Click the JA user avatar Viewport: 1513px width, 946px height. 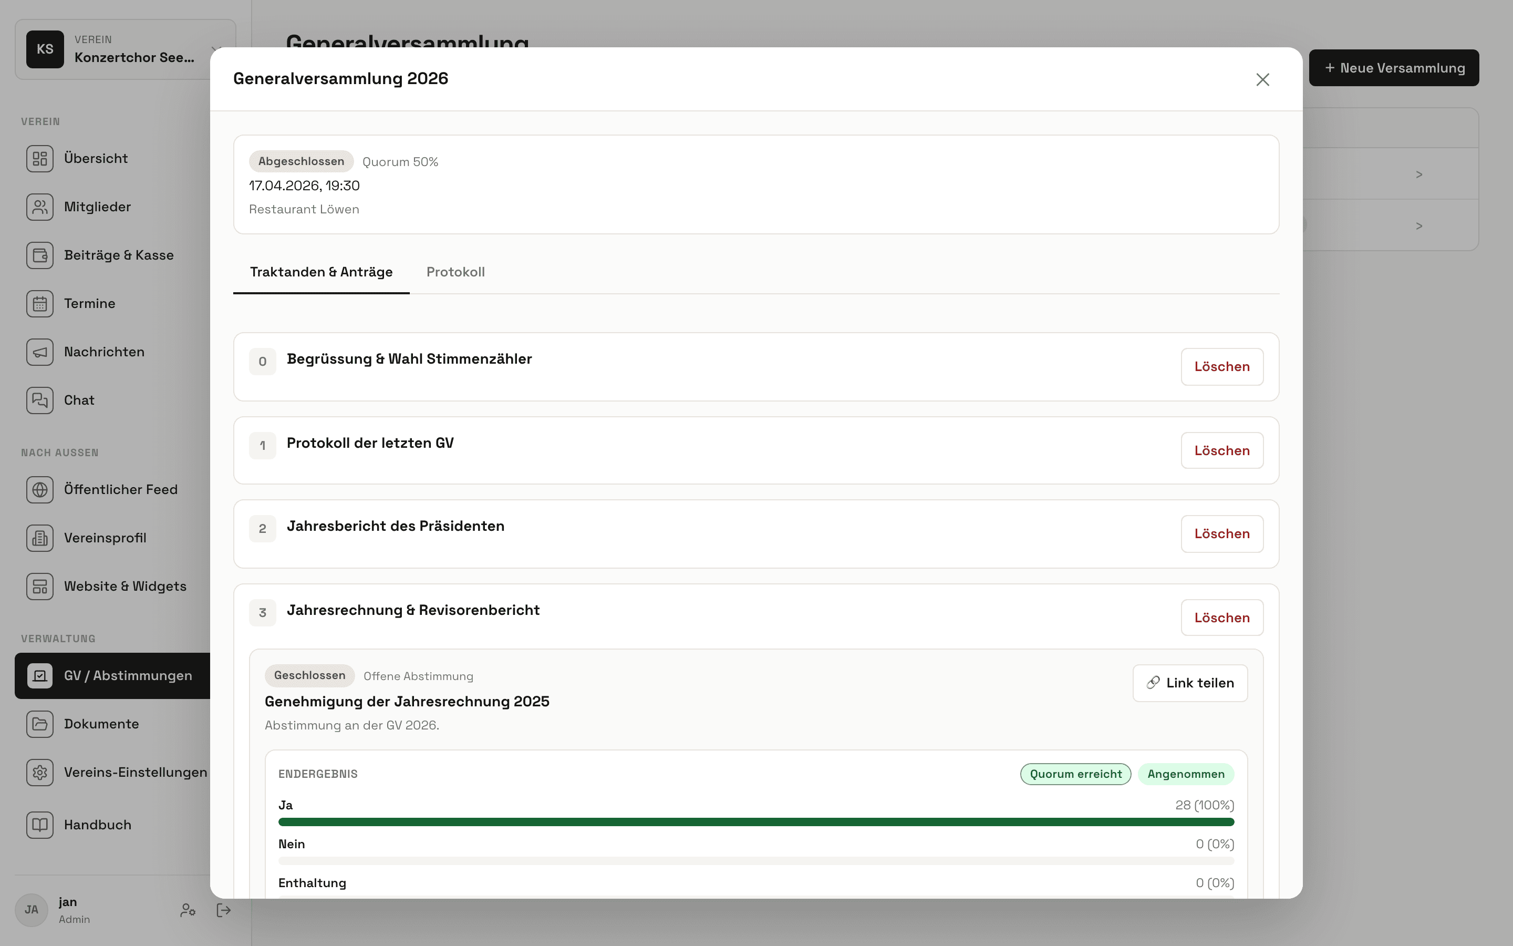click(32, 910)
